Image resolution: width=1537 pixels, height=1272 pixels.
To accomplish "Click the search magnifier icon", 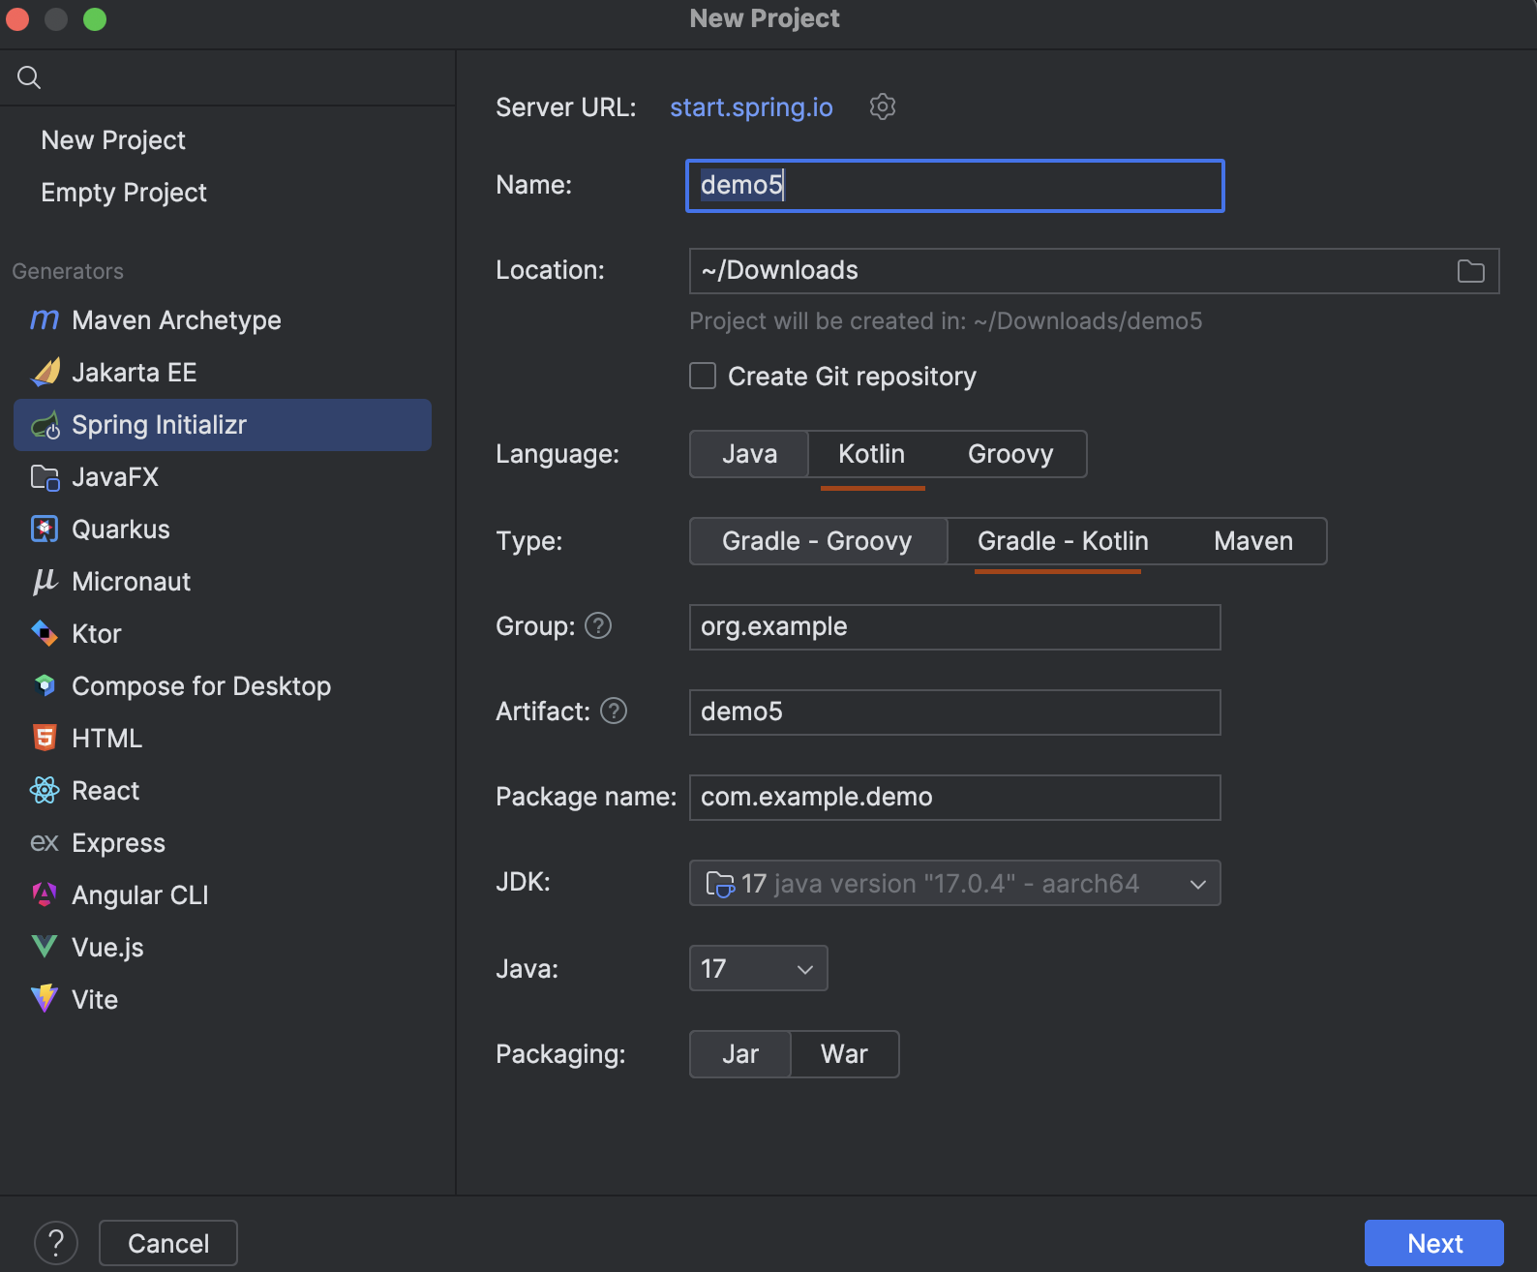I will [29, 77].
